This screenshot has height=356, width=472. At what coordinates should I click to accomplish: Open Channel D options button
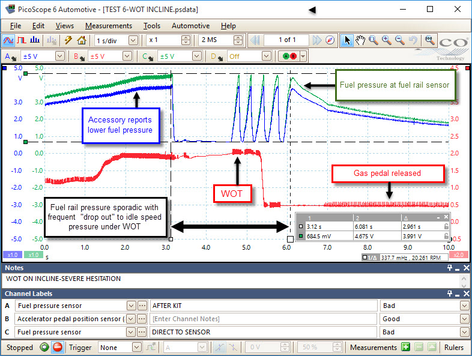point(217,56)
